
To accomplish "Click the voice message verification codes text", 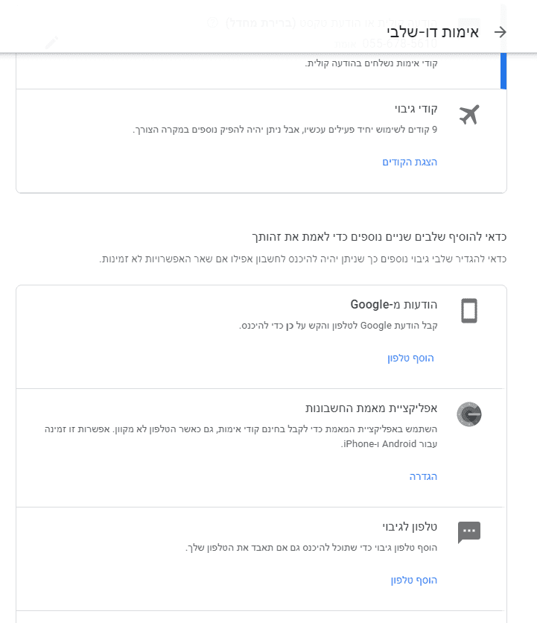I will 371,63.
